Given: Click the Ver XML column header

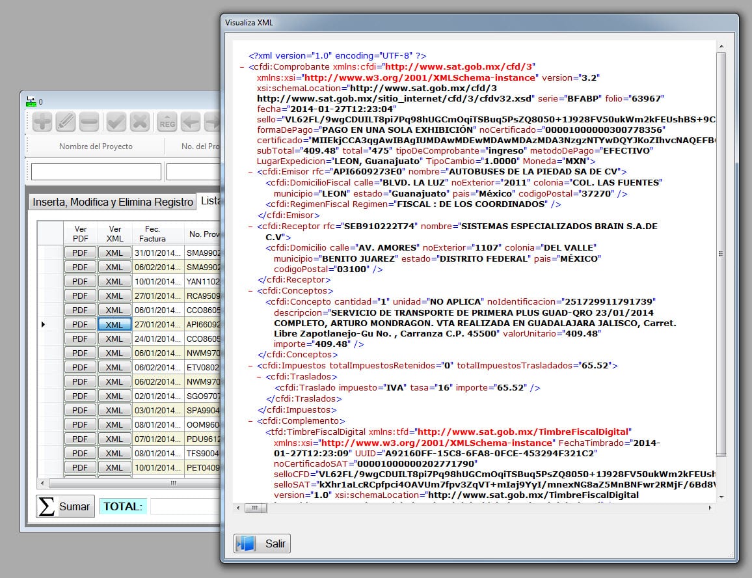Looking at the screenshot, I should point(114,234).
